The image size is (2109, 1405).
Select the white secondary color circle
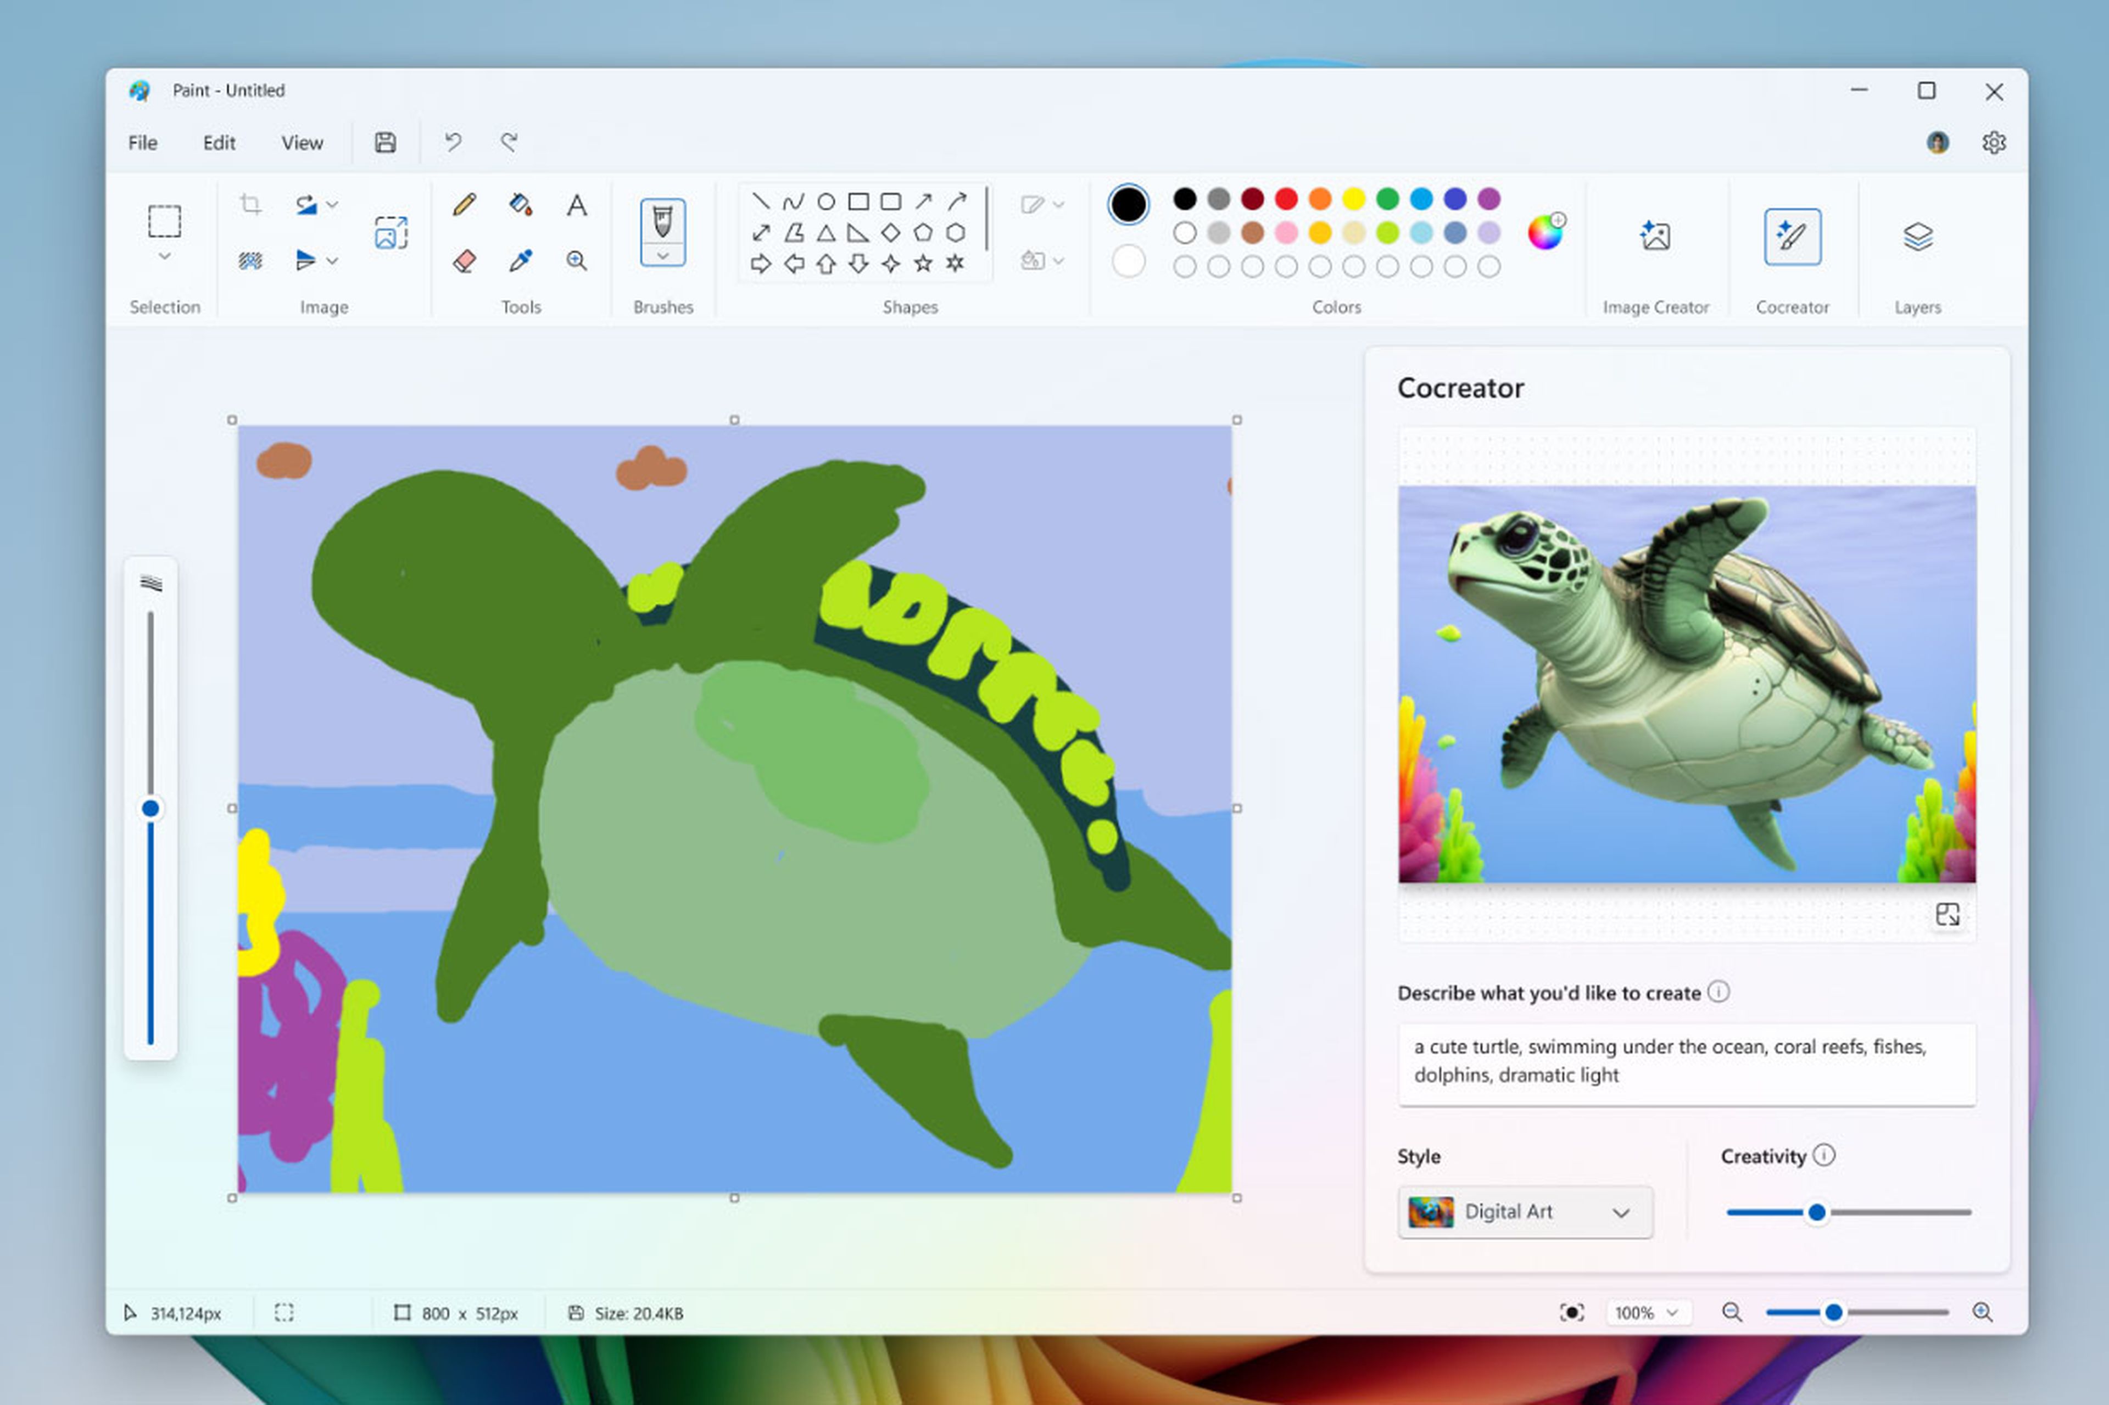tap(1128, 262)
